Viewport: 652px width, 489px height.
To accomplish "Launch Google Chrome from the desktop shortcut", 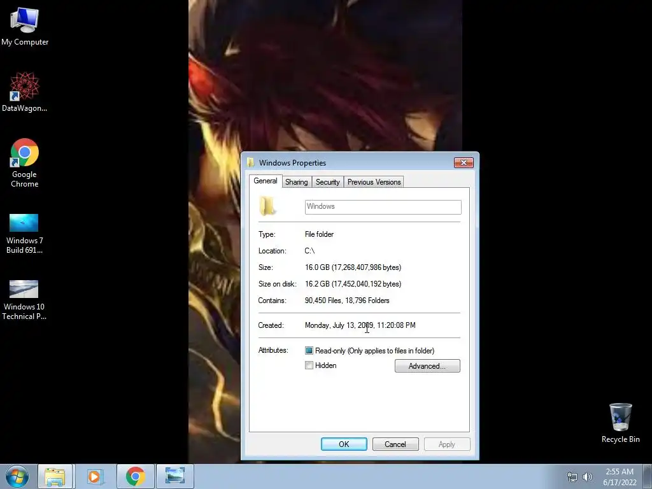I will pos(25,163).
